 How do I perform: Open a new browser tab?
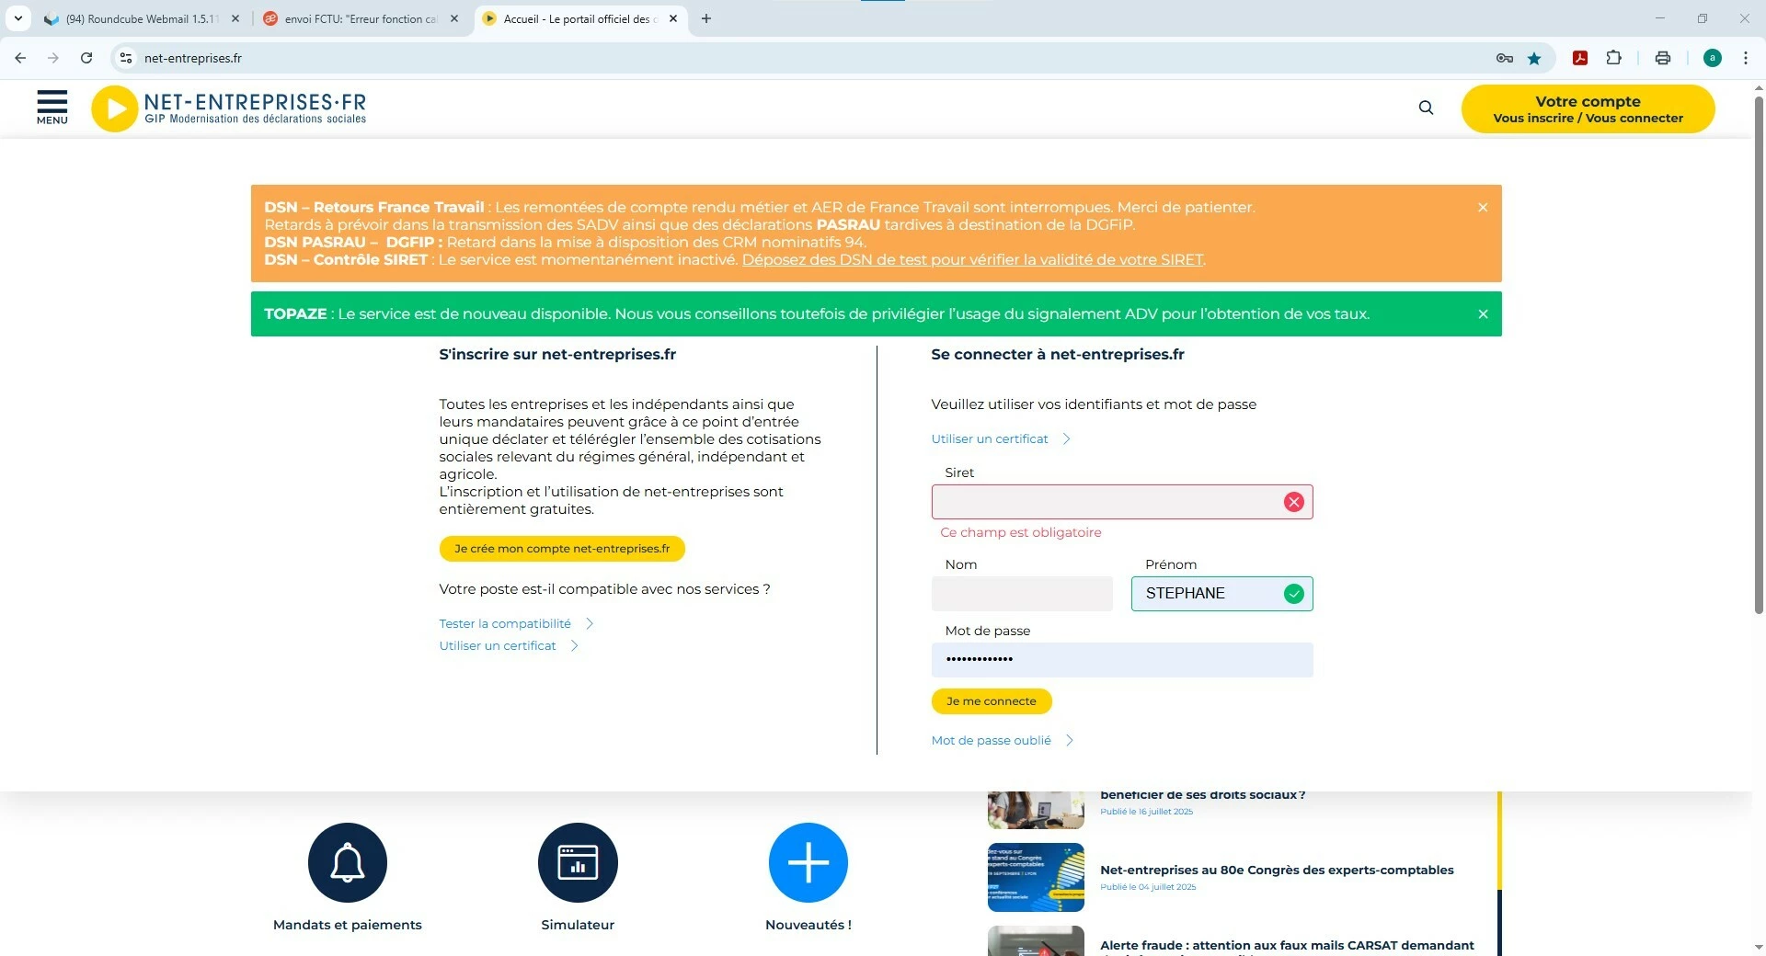click(706, 18)
